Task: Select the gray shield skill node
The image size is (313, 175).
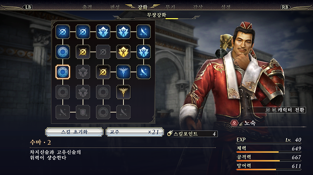Action: tap(83, 112)
